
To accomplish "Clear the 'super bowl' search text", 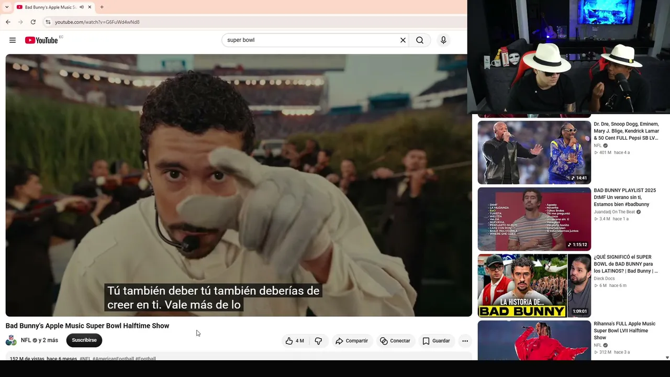I will tap(403, 40).
